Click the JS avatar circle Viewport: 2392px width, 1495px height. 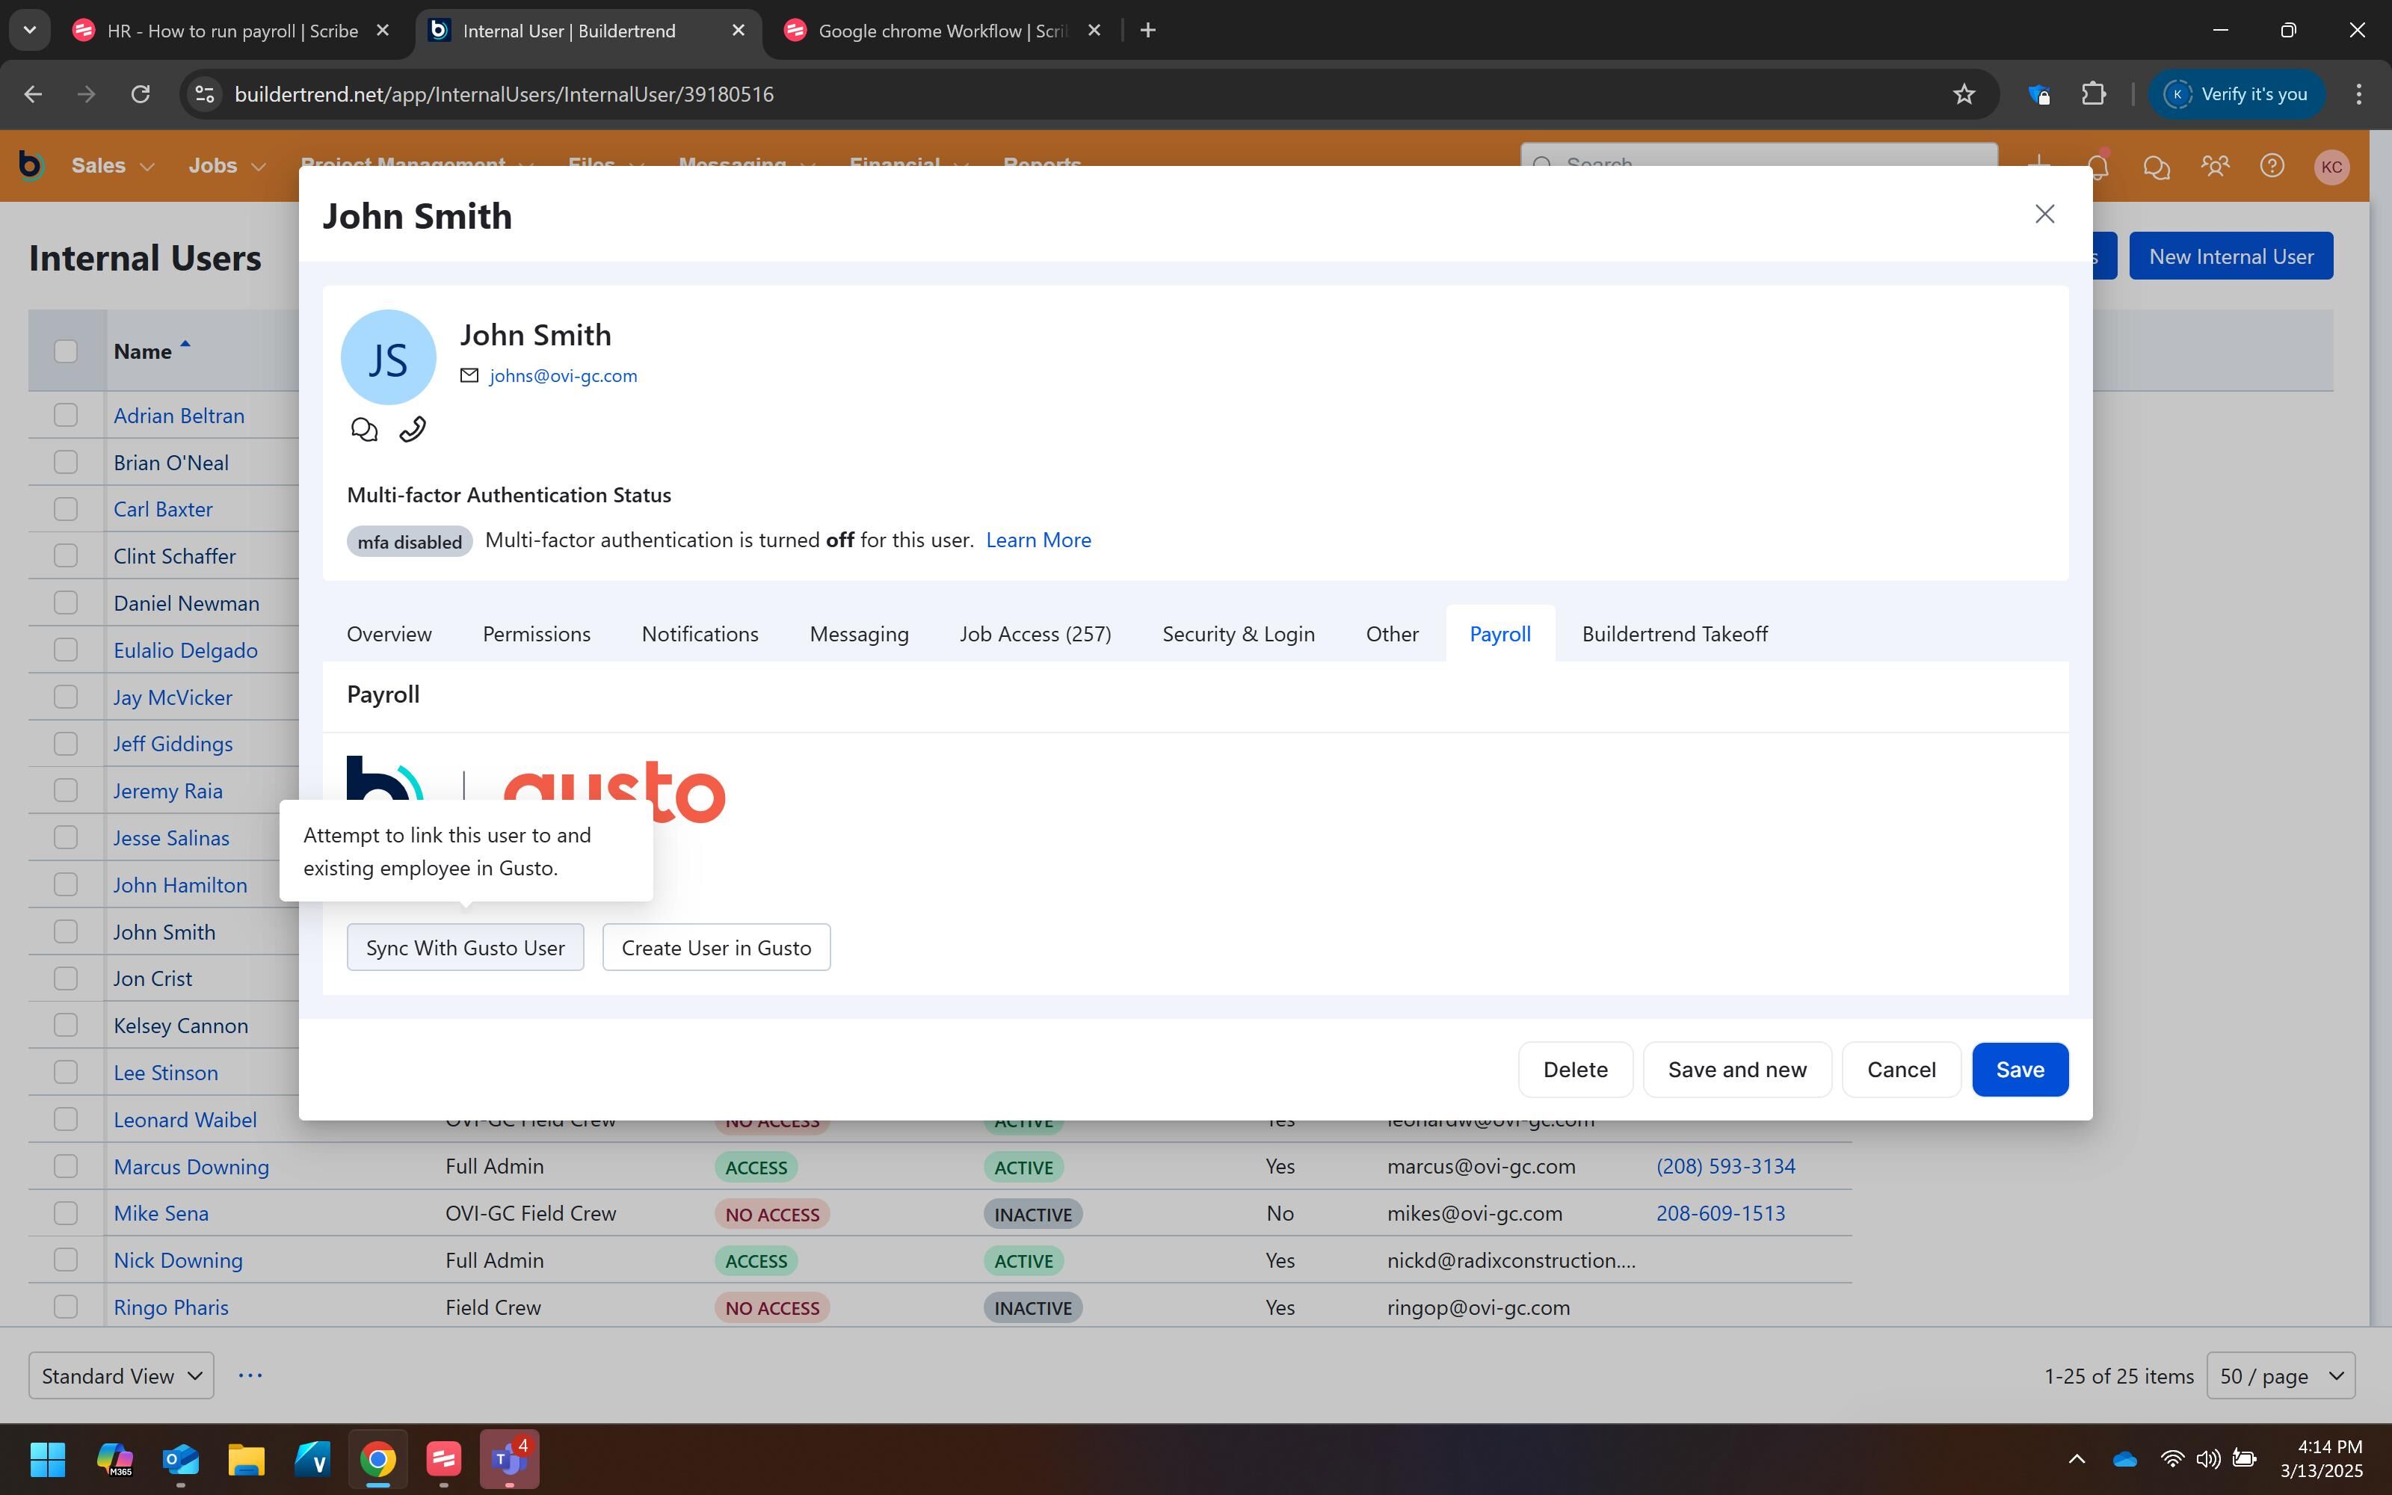point(389,357)
